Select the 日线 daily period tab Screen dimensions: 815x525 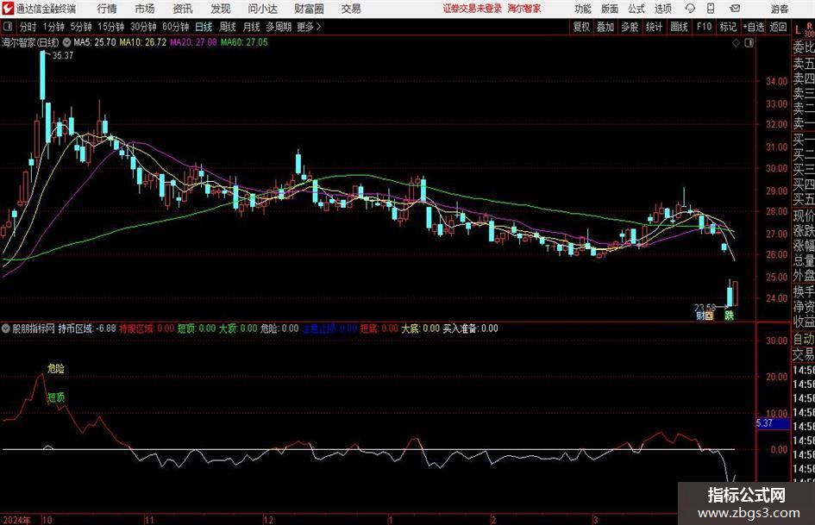click(x=204, y=27)
